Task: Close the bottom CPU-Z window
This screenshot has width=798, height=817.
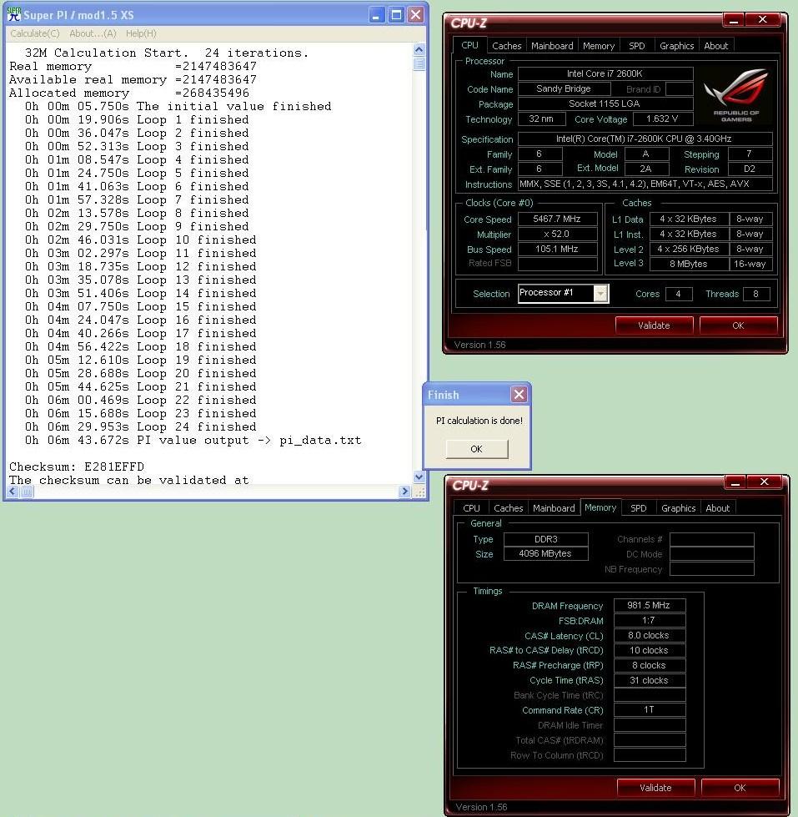Action: pos(764,482)
